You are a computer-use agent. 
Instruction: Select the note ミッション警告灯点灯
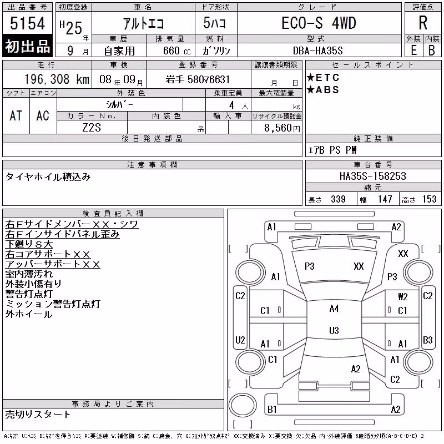(x=53, y=304)
